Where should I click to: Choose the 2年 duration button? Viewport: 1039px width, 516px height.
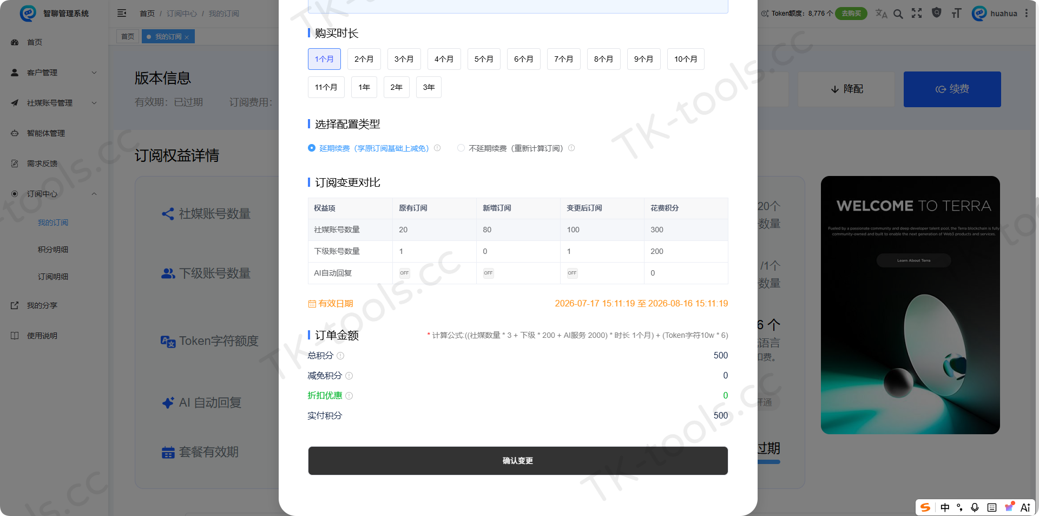[397, 87]
